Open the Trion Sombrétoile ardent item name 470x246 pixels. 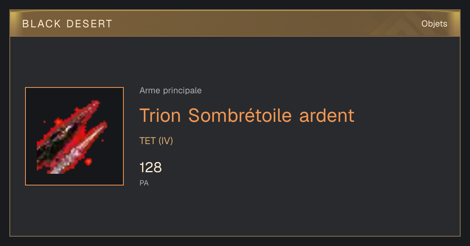(247, 115)
